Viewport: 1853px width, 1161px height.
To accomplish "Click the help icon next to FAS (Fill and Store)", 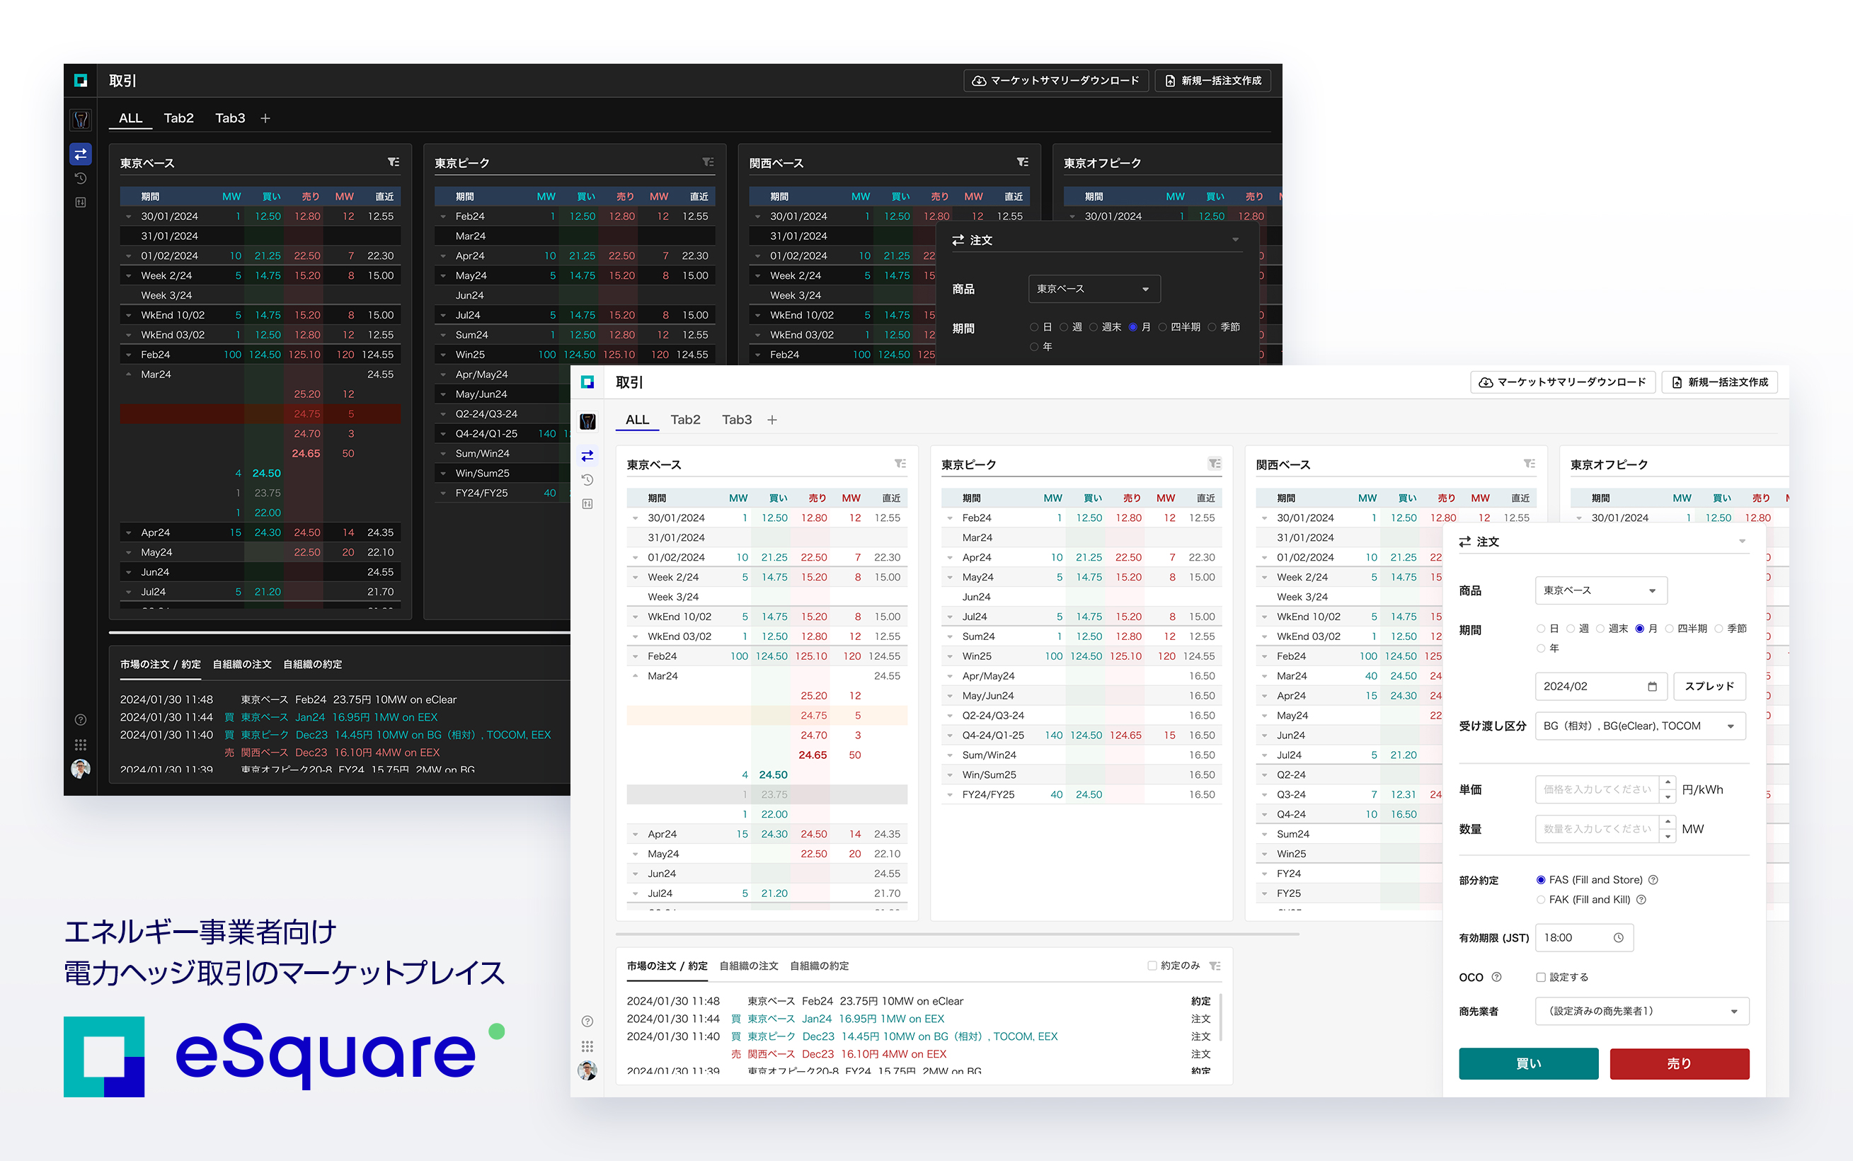I will click(1653, 880).
